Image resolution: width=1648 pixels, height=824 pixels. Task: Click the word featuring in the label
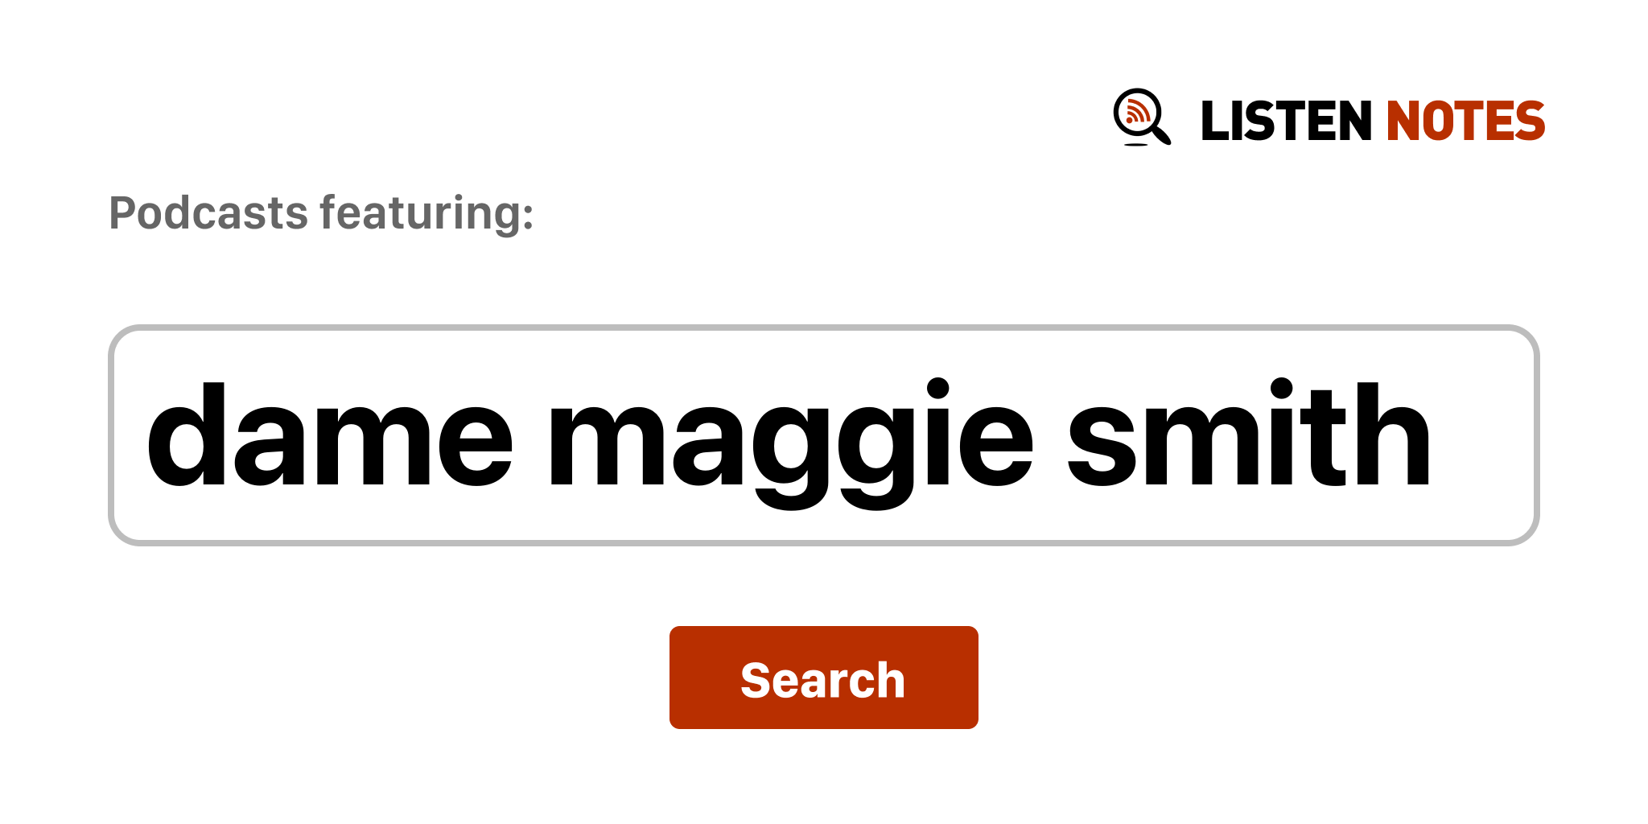point(427,214)
